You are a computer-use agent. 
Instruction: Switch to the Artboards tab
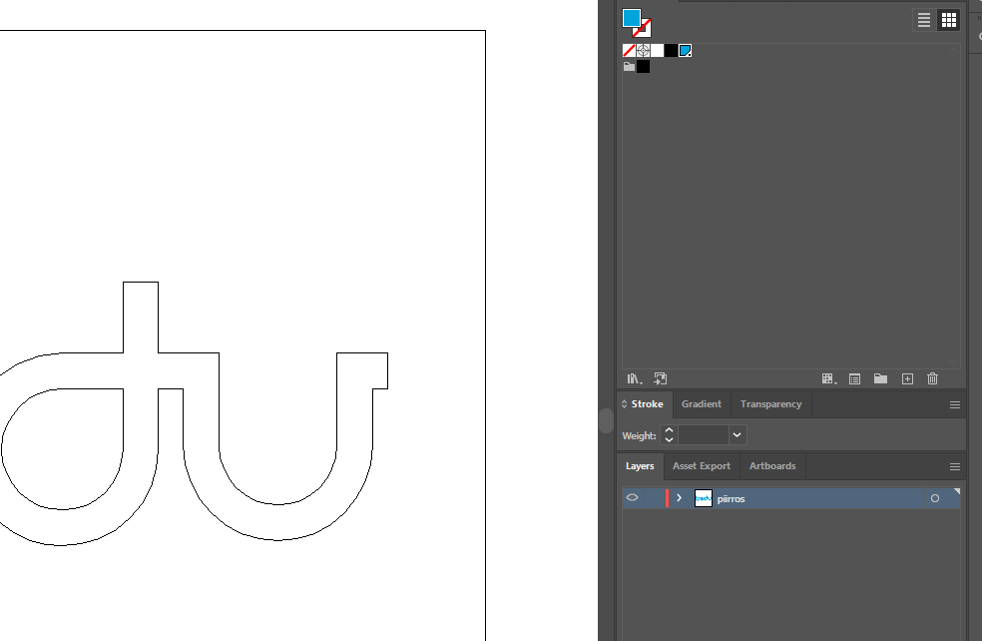coord(772,466)
